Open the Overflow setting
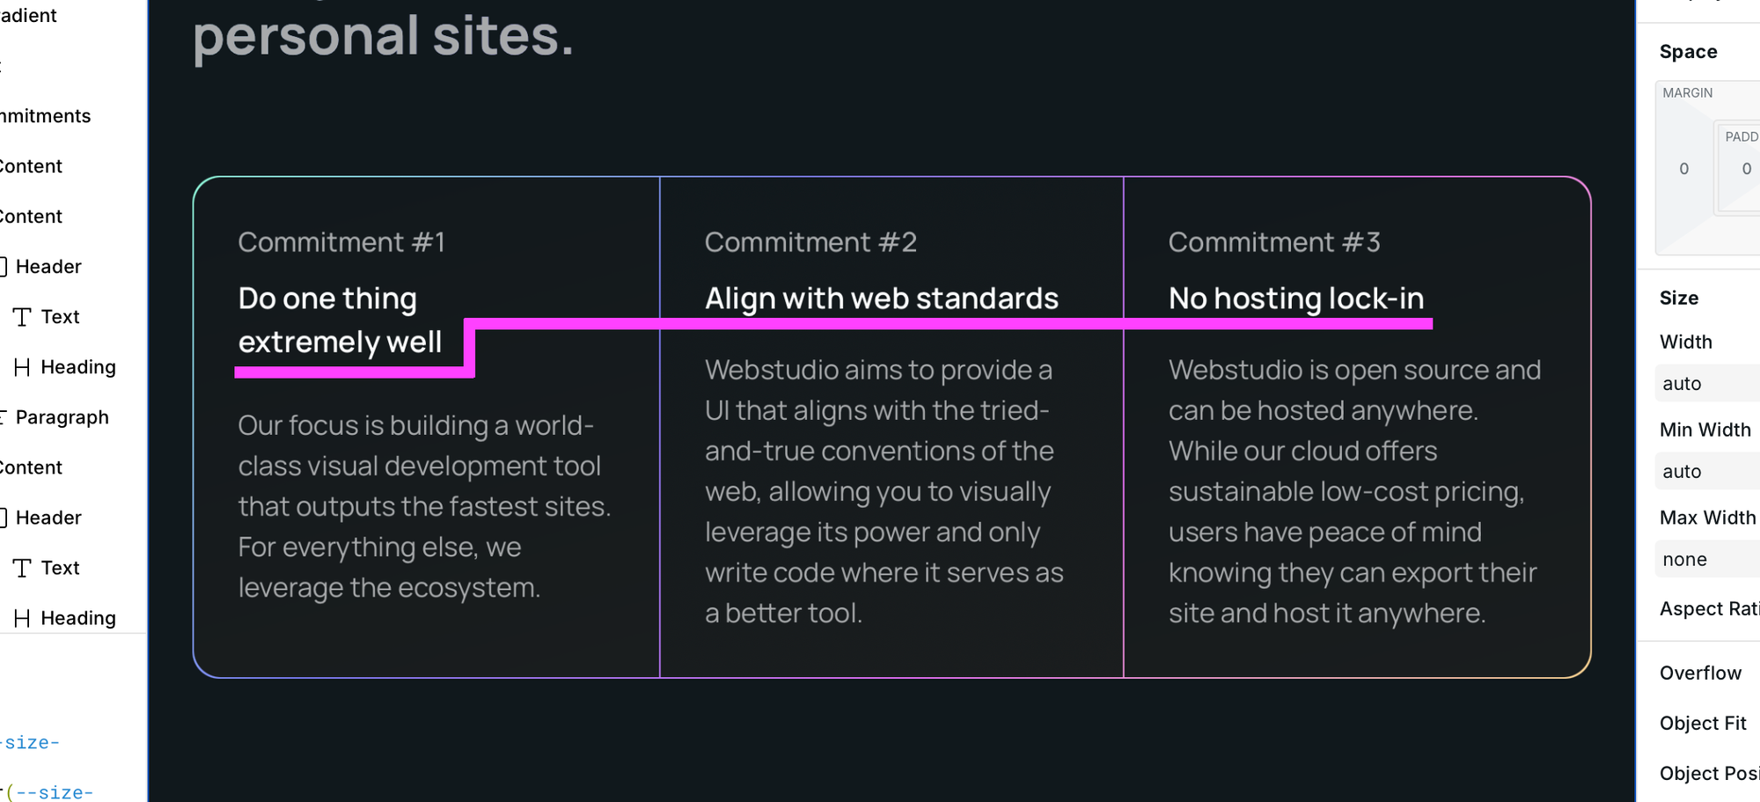Image resolution: width=1760 pixels, height=802 pixels. [x=1700, y=673]
